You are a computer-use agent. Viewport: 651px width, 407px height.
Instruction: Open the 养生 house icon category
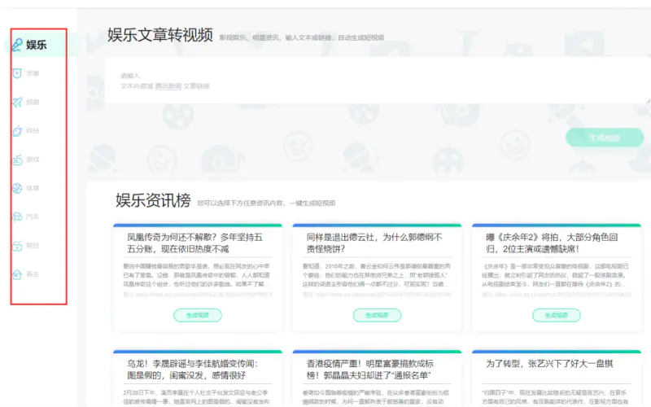(17, 274)
